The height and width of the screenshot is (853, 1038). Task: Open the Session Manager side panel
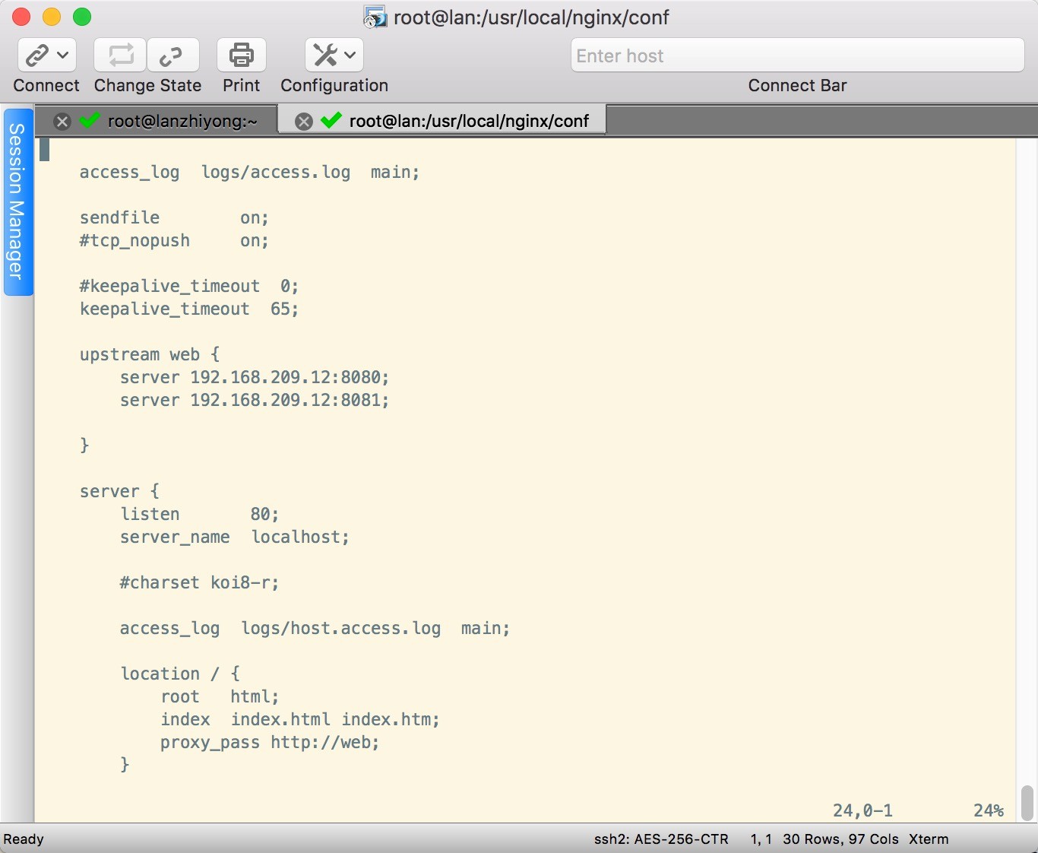point(17,201)
